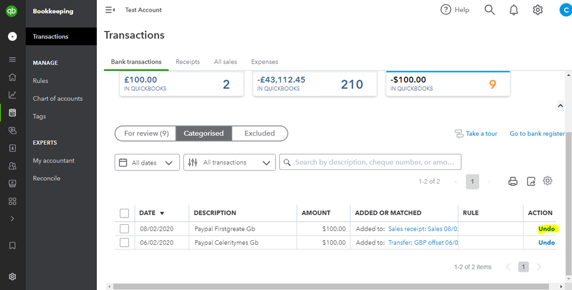
Task: Check the Paypal Celeritymes Gb row checkbox
Action: point(124,243)
